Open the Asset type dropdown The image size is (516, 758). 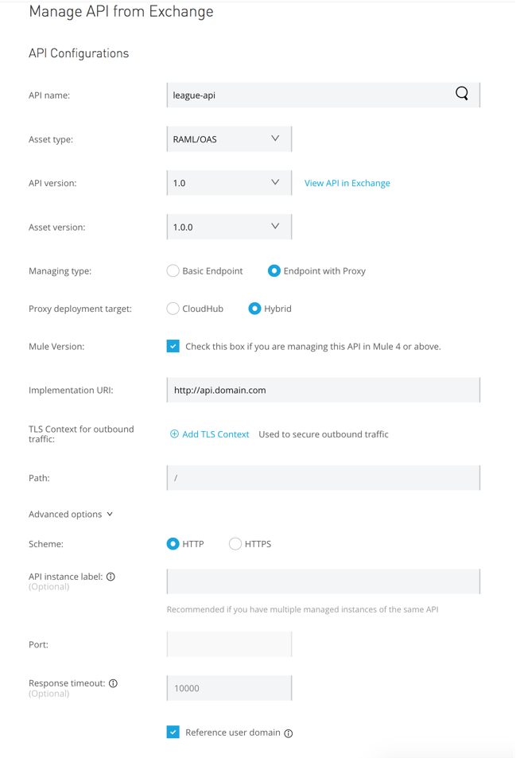click(228, 138)
